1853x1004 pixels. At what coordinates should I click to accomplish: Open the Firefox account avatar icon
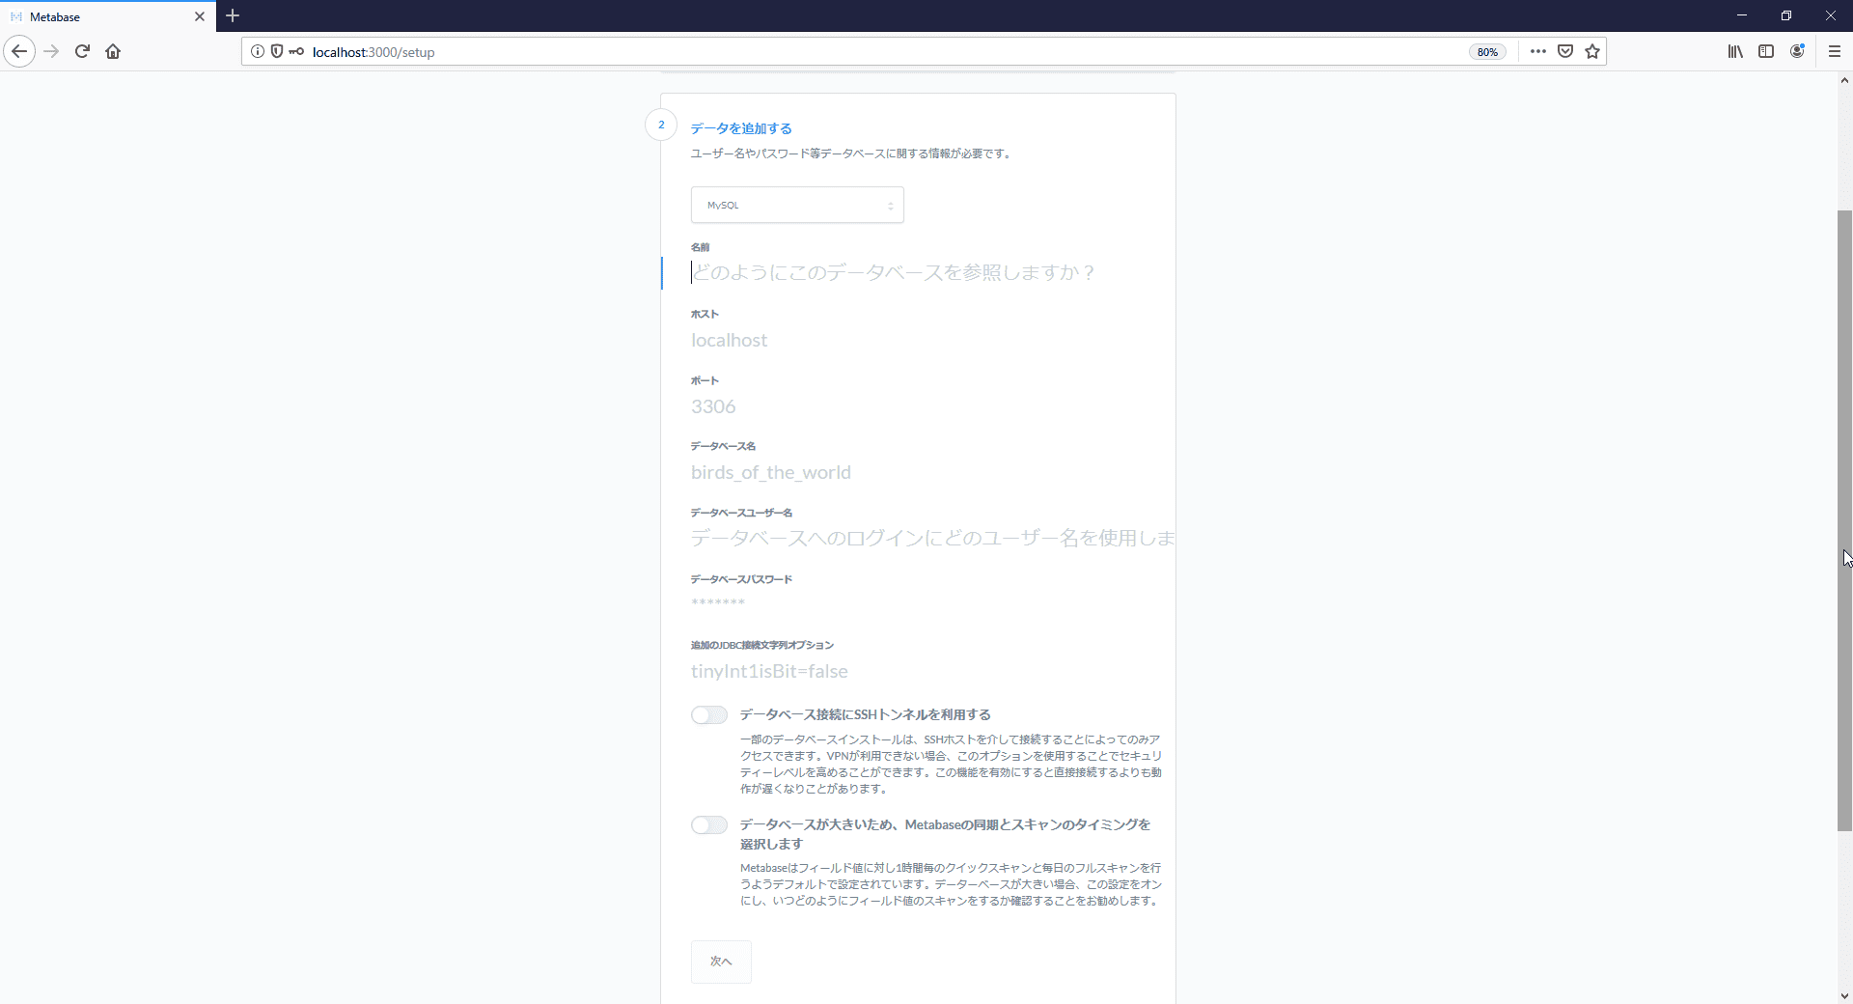tap(1797, 51)
